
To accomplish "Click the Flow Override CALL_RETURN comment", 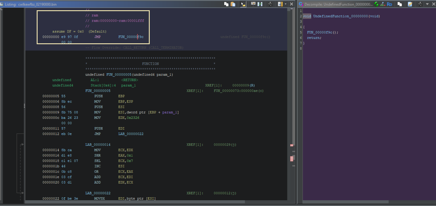I will tap(134, 48).
